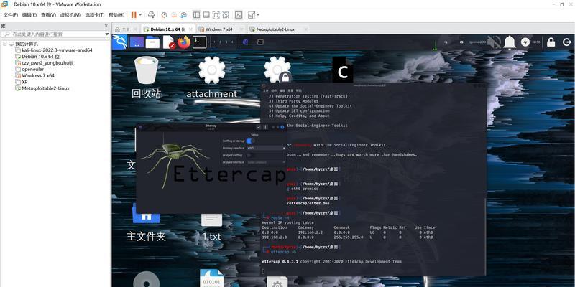Click the VMware revert snapshot icon
This screenshot has width=575, height=287.
[x=174, y=15]
